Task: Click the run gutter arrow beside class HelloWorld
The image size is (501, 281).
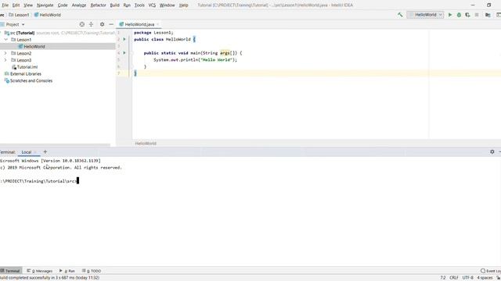Action: [x=124, y=39]
